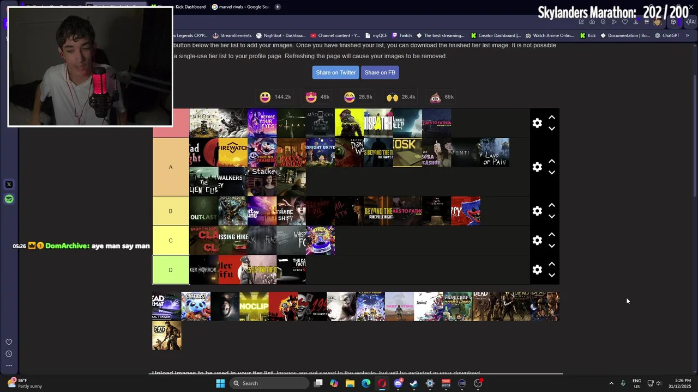
Task: Select the B tier label cell
Action: tap(171, 211)
